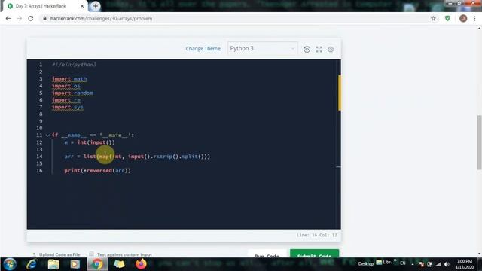Open a new browser tab
The height and width of the screenshot is (271, 482).
[x=96, y=6]
